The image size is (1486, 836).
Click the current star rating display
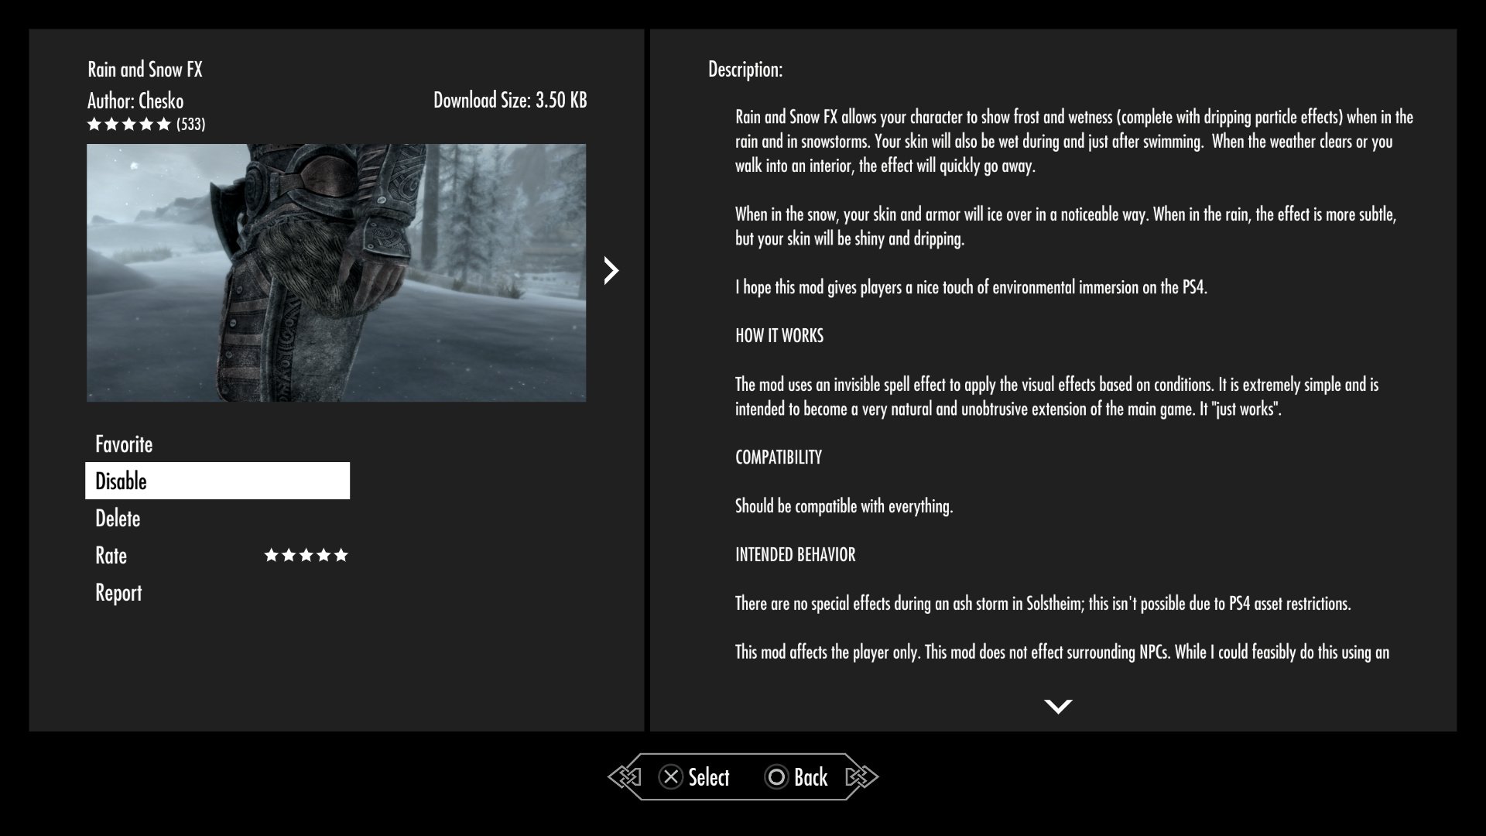click(145, 122)
